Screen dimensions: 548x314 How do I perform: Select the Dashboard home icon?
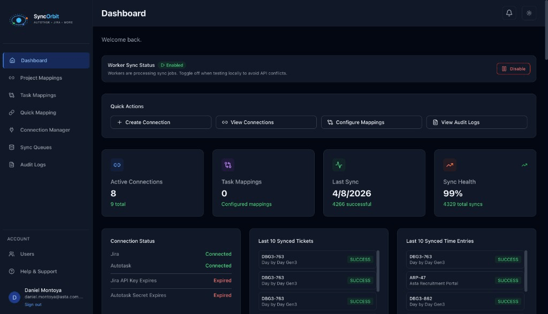coord(12,60)
